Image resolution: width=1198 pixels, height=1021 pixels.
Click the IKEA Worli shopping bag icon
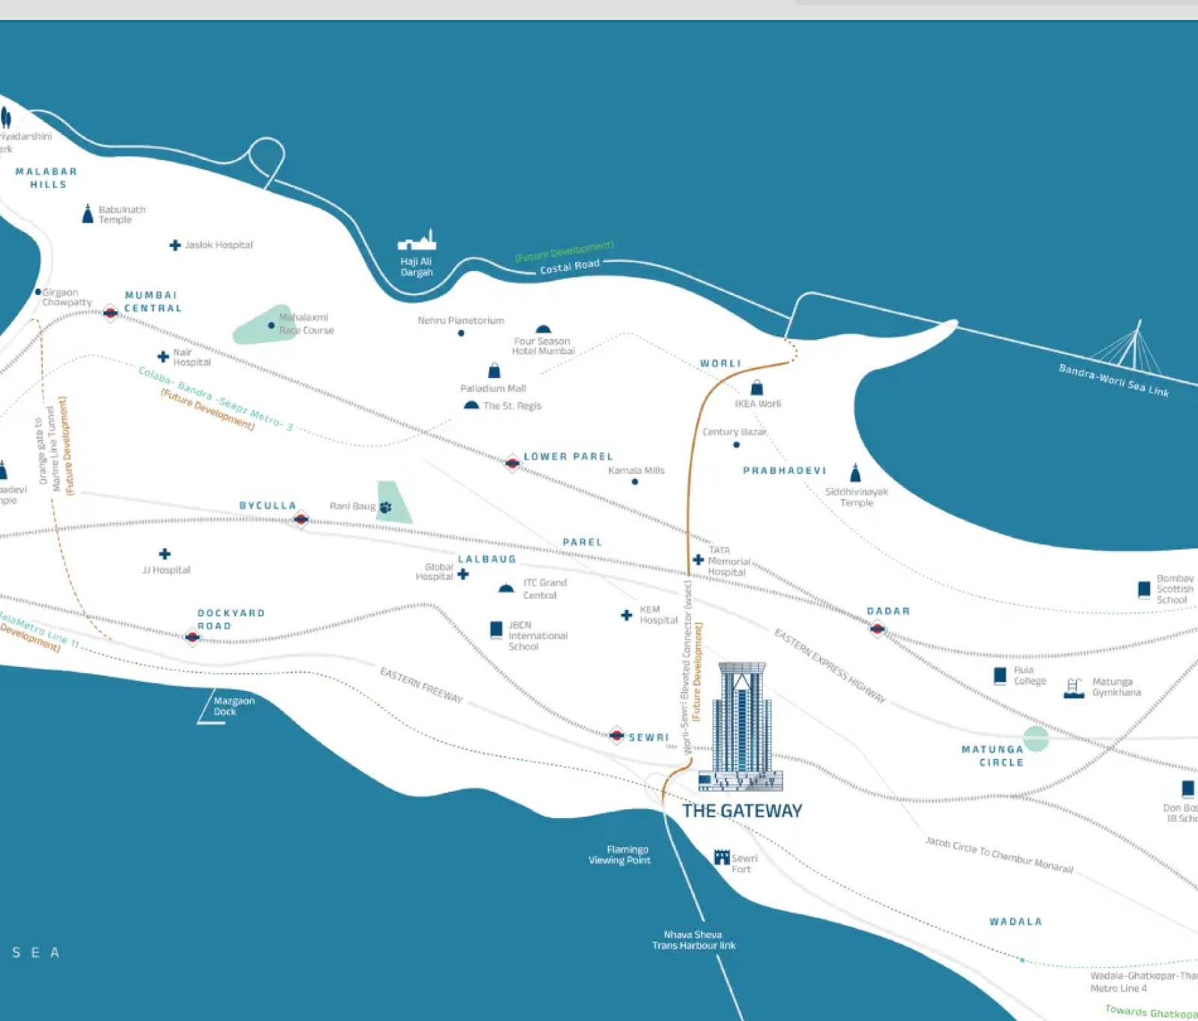[x=757, y=388]
